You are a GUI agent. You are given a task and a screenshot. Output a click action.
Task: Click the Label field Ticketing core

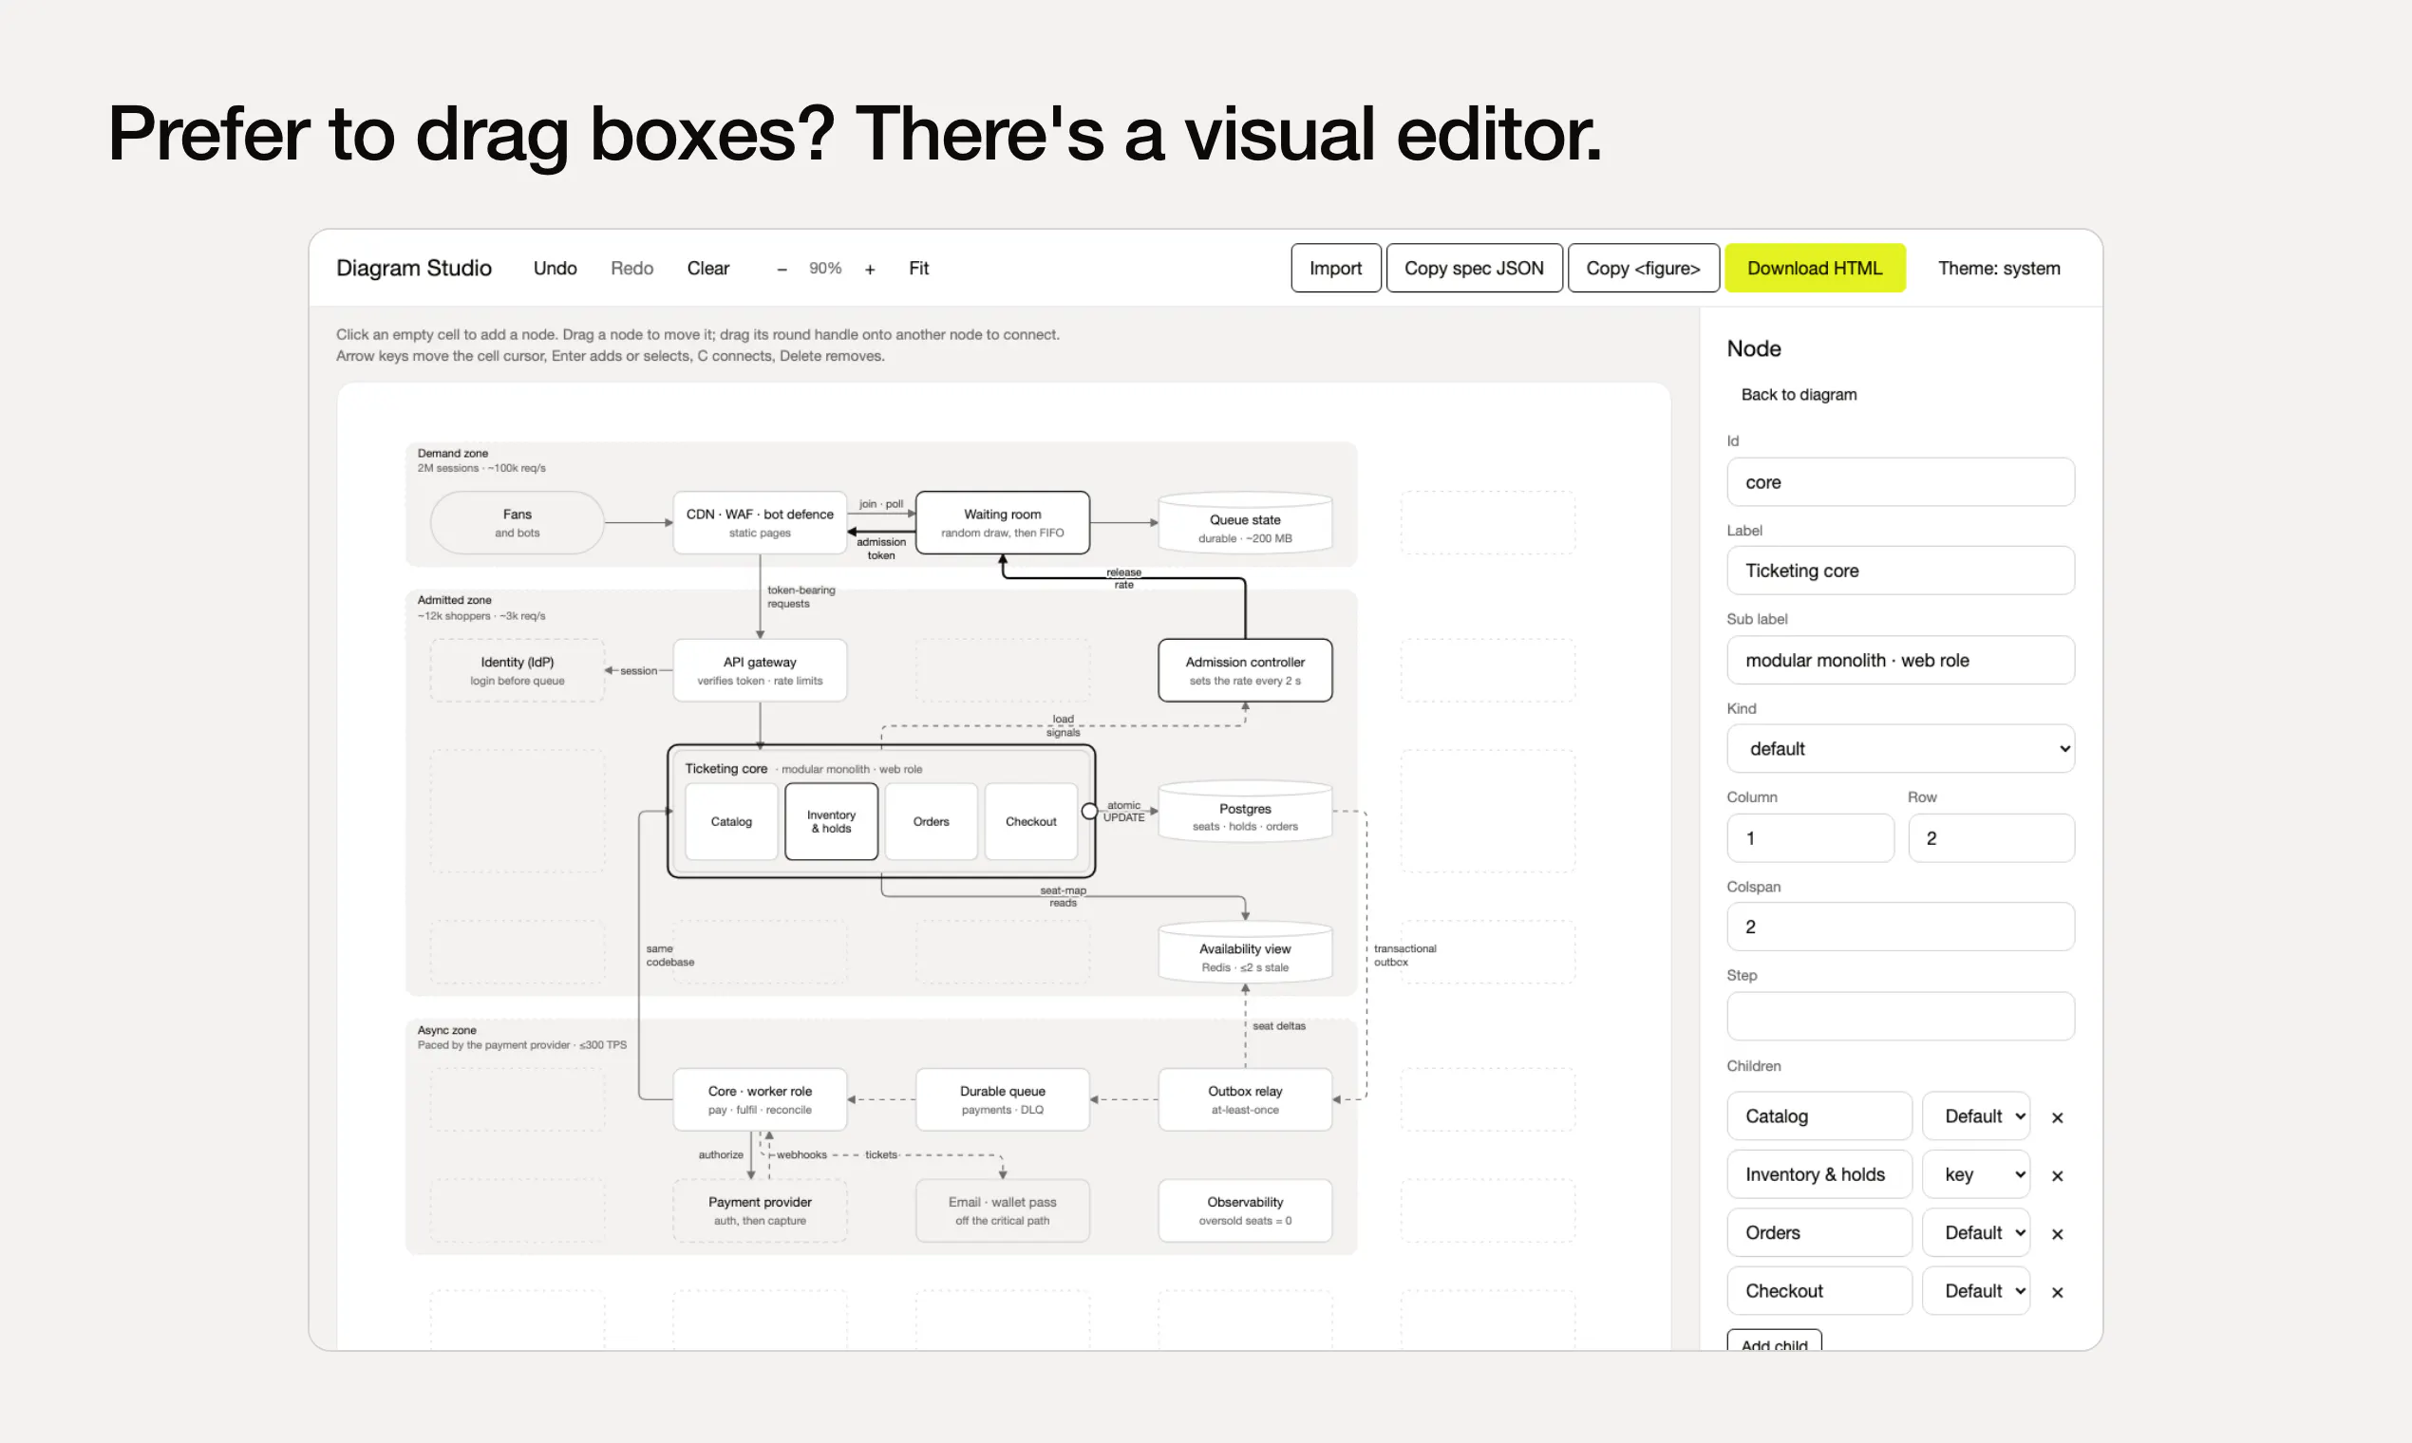point(1900,571)
